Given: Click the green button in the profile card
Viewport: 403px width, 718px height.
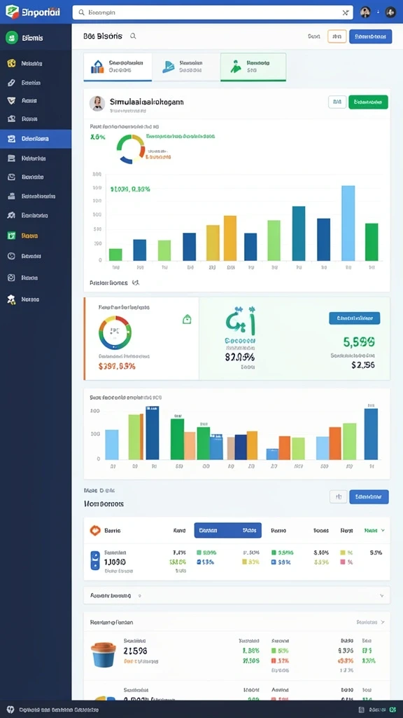Looking at the screenshot, I should click(x=368, y=102).
